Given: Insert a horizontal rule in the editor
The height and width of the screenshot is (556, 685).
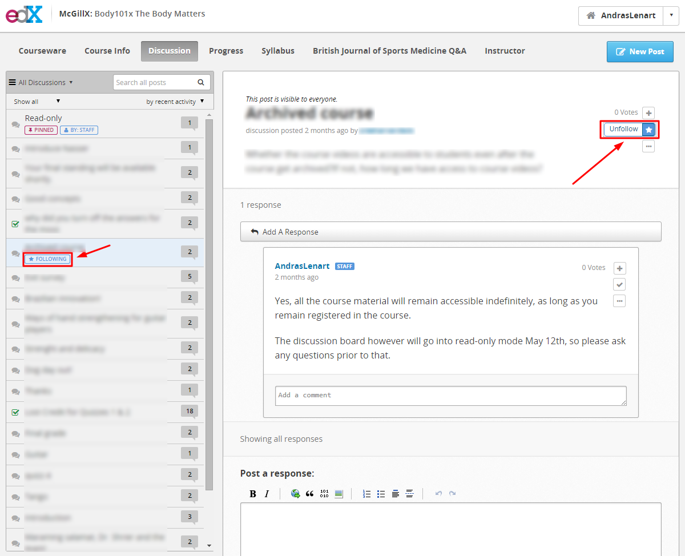Looking at the screenshot, I should [409, 494].
